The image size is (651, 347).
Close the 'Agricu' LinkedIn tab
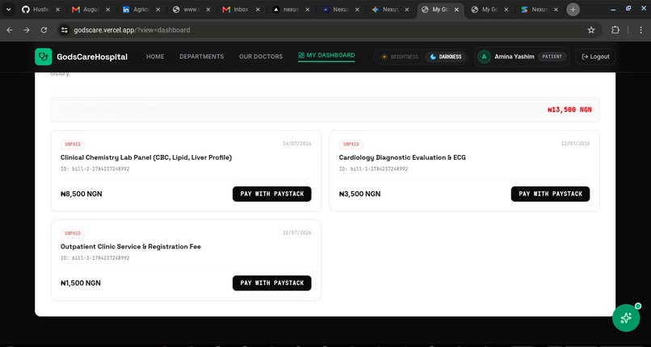point(157,10)
